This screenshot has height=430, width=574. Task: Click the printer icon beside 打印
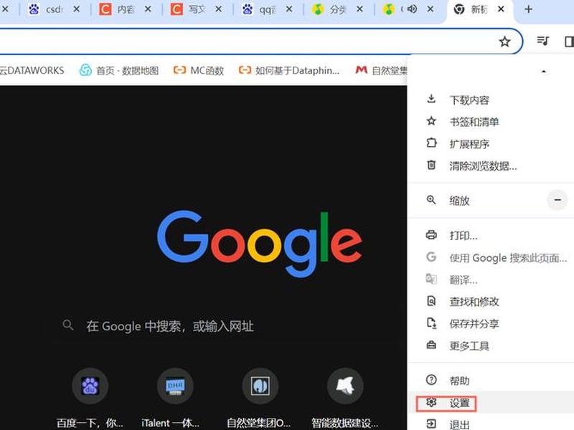(431, 235)
